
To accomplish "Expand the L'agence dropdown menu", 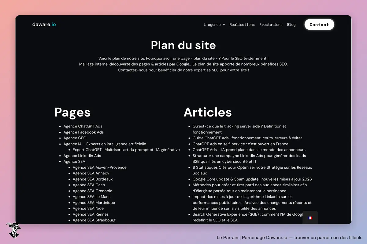I will click(x=214, y=25).
